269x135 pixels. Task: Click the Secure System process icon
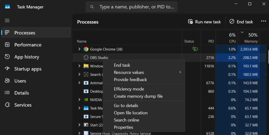tap(86, 117)
